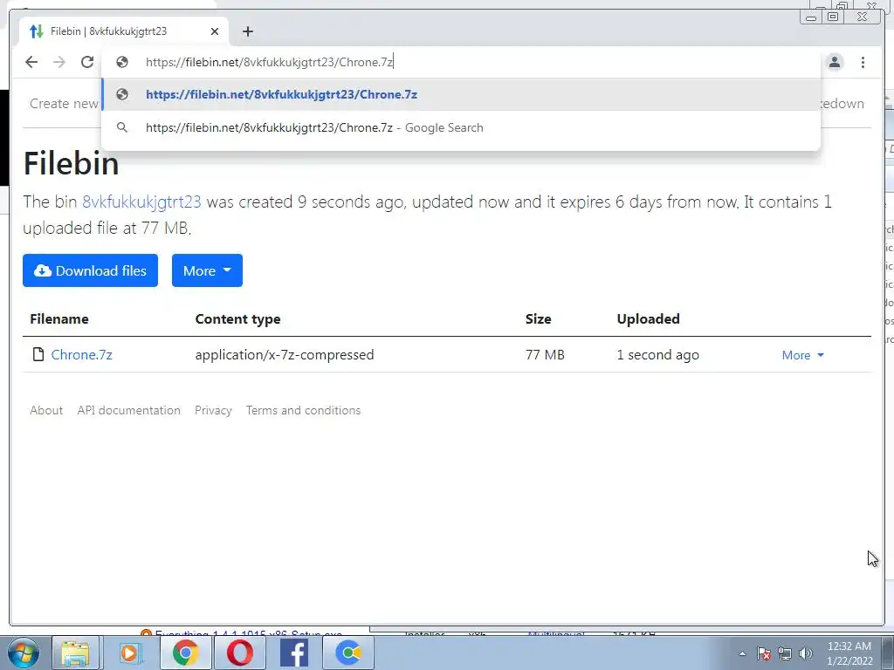Click the 77 MB size cell
The width and height of the screenshot is (894, 670).
pyautogui.click(x=545, y=355)
